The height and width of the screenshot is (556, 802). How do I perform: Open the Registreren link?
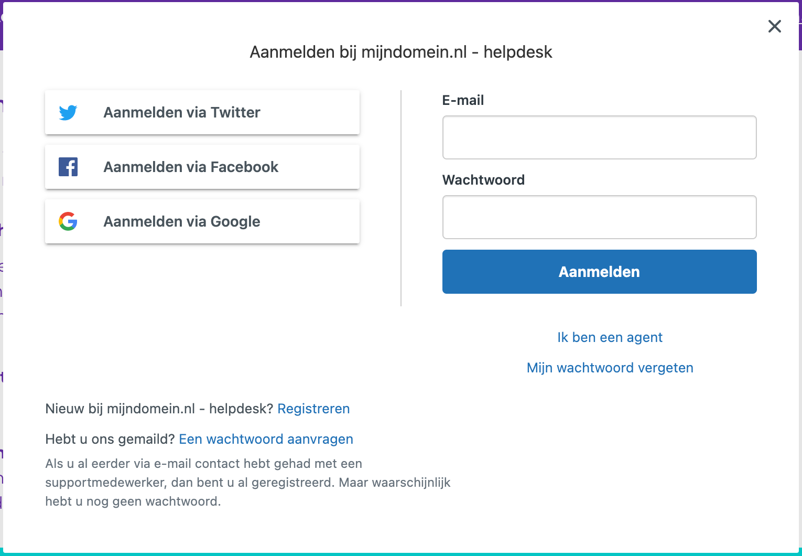(x=313, y=409)
